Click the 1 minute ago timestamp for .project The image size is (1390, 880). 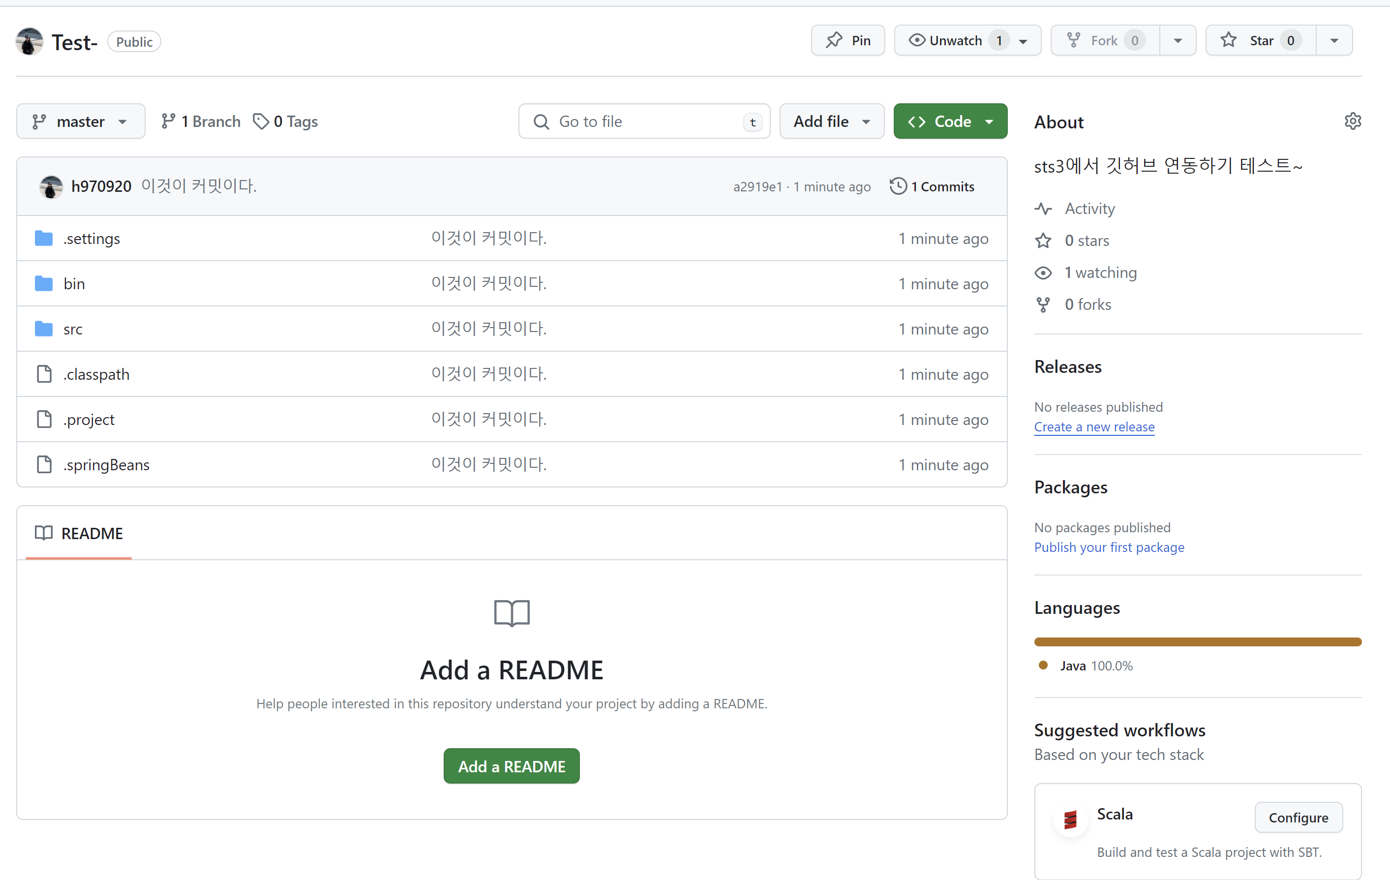[x=943, y=420]
